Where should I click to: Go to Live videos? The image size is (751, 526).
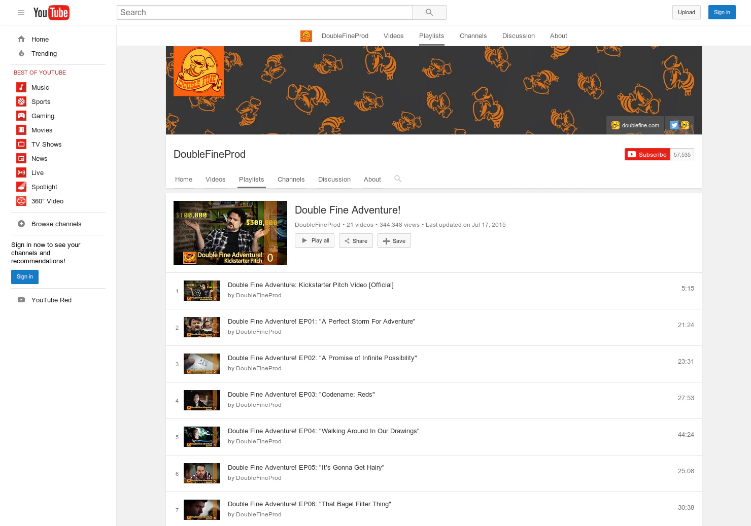coord(37,172)
